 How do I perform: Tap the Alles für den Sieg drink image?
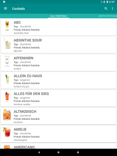point(7,97)
